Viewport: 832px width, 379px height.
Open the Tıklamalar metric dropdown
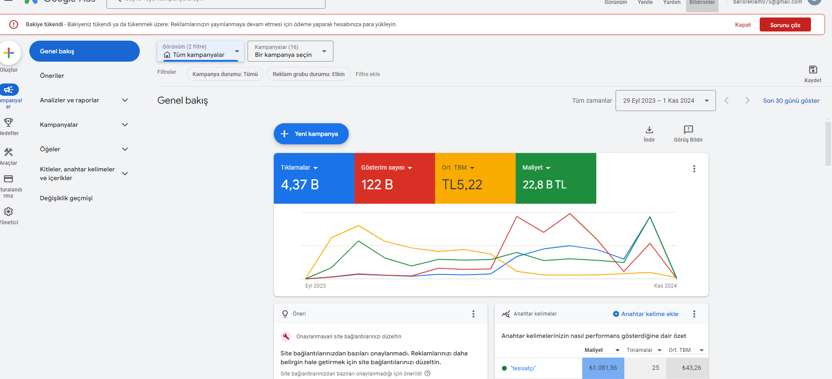click(299, 167)
